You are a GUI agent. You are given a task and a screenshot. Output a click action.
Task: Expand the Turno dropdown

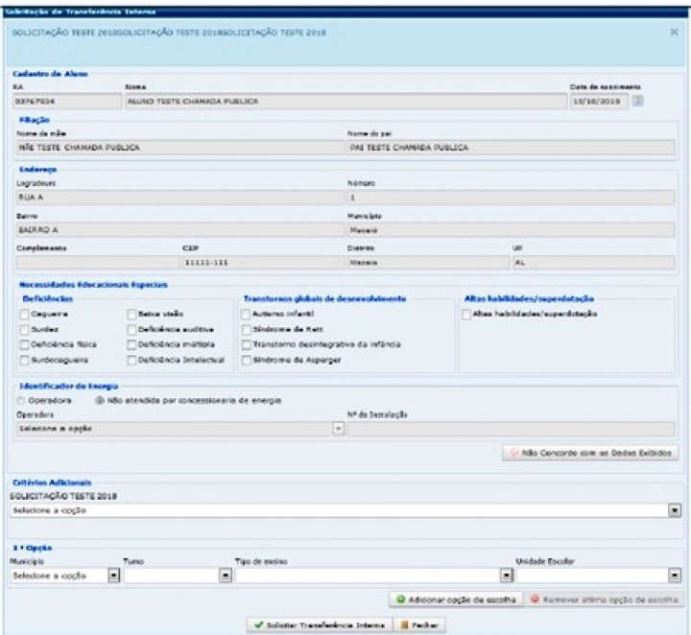pos(226,576)
